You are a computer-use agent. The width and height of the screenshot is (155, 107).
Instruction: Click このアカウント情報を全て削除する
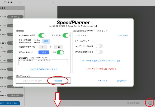(x=101, y=69)
